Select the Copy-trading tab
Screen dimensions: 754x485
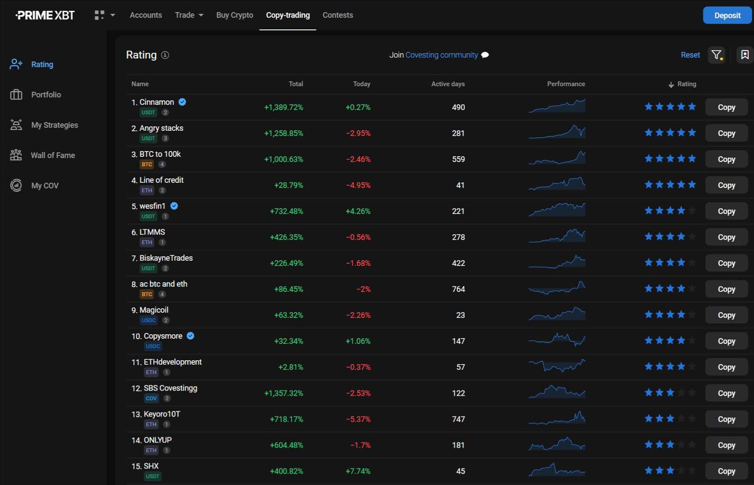pos(288,15)
